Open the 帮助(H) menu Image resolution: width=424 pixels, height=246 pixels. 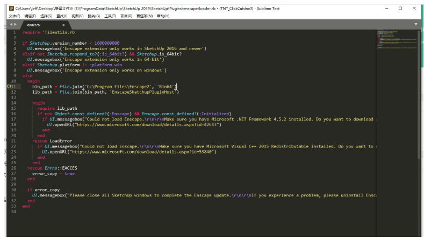click(162, 16)
